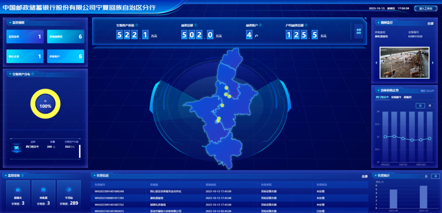Click device number K28813520

[x=415, y=36]
